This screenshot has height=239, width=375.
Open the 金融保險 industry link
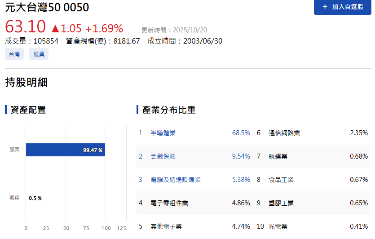pyautogui.click(x=163, y=156)
